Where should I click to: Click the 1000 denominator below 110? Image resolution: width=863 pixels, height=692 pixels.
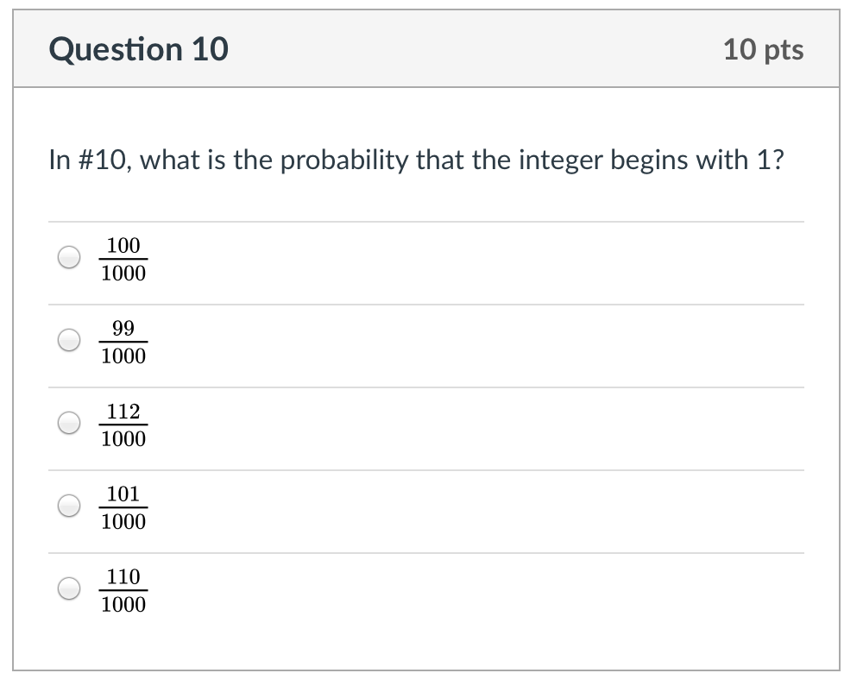(x=123, y=605)
